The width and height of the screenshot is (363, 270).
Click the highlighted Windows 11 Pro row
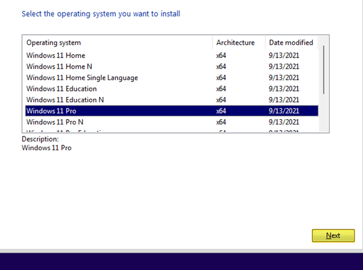tap(172, 111)
